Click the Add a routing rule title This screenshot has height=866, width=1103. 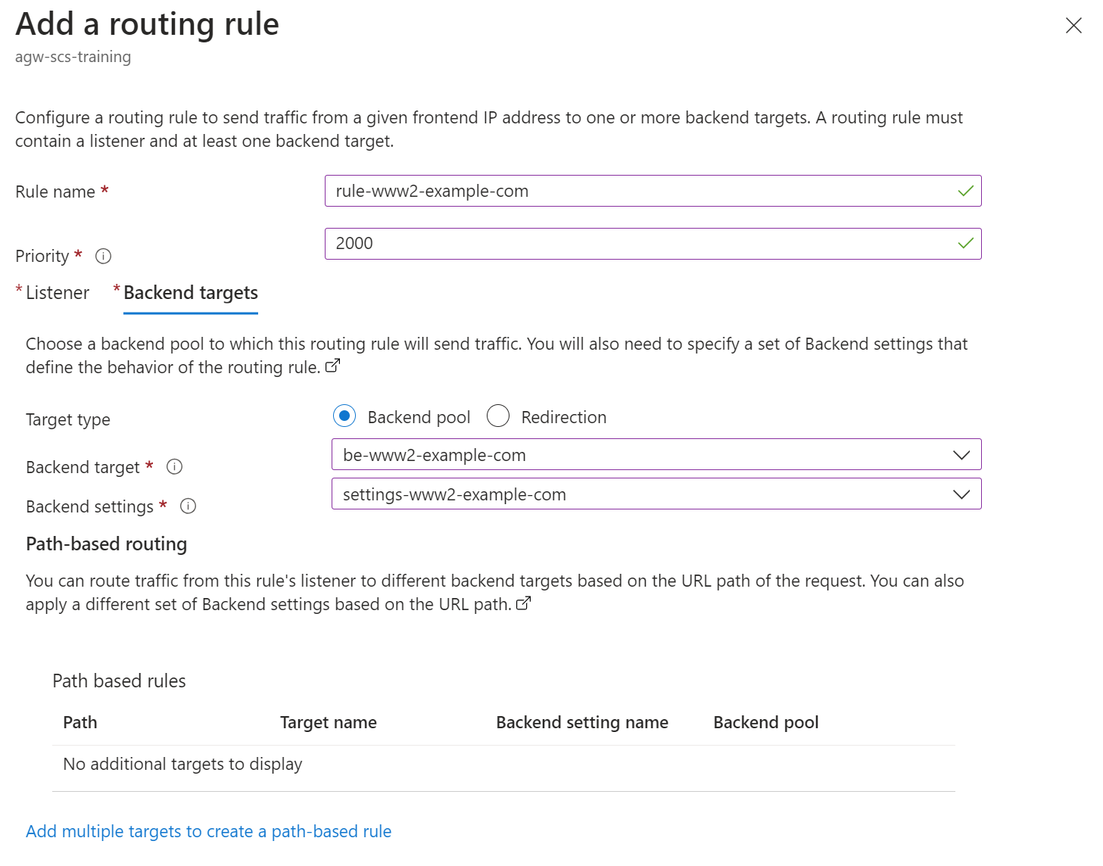click(x=148, y=24)
